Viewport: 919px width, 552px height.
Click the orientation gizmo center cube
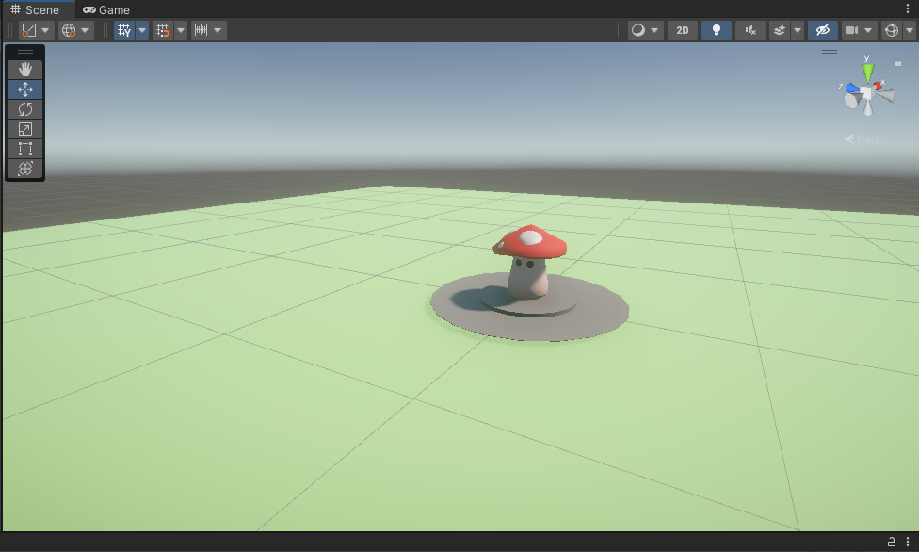(x=867, y=93)
